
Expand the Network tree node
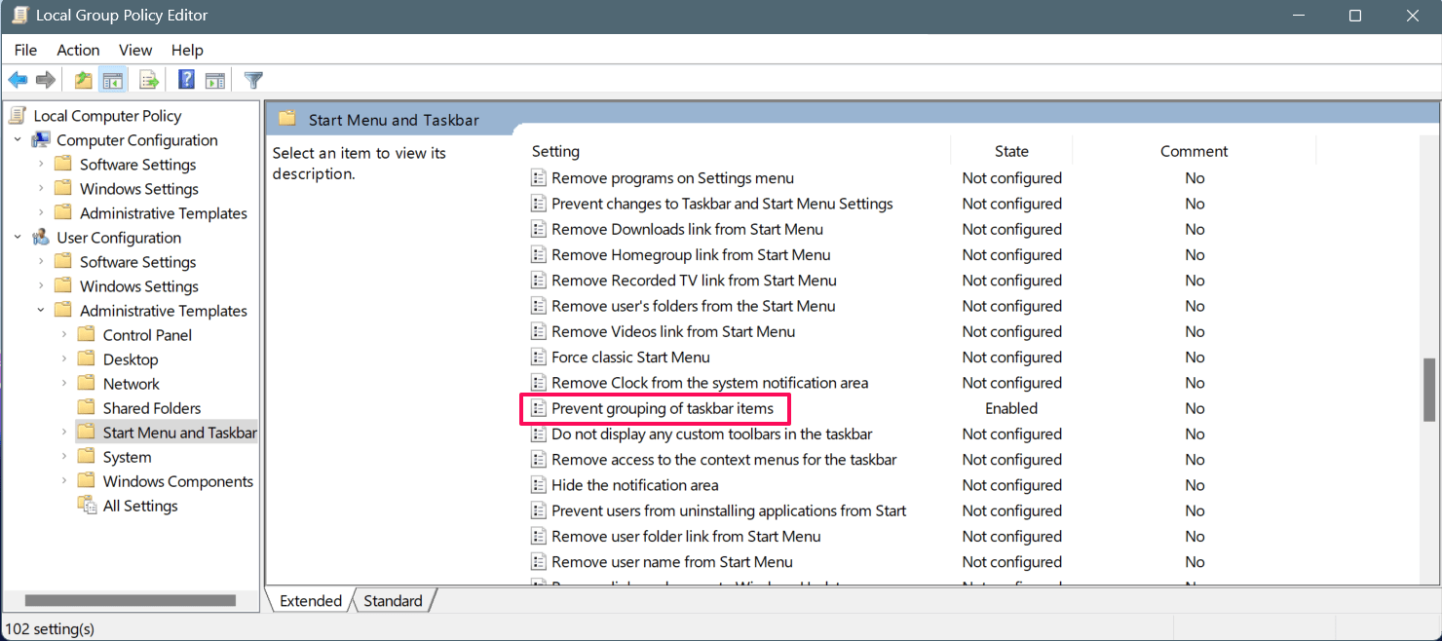[64, 384]
